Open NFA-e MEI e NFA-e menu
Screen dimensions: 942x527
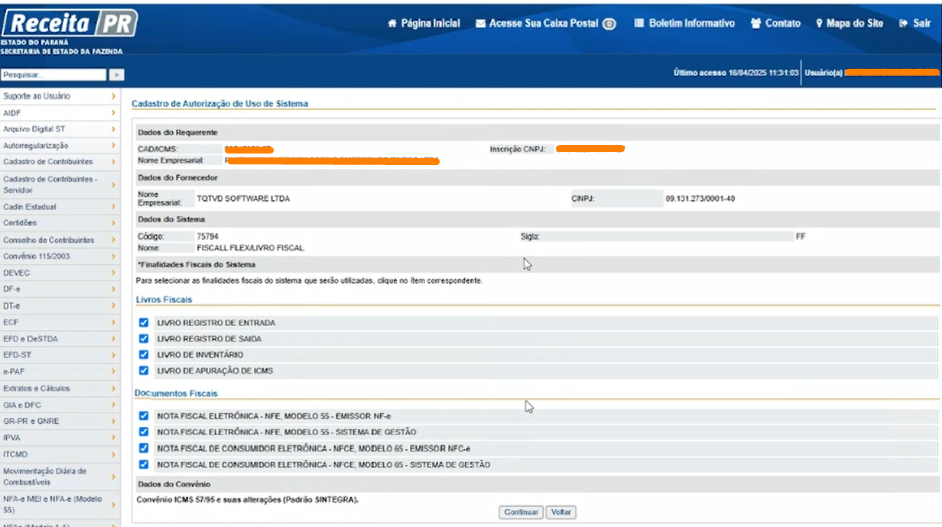click(x=60, y=504)
